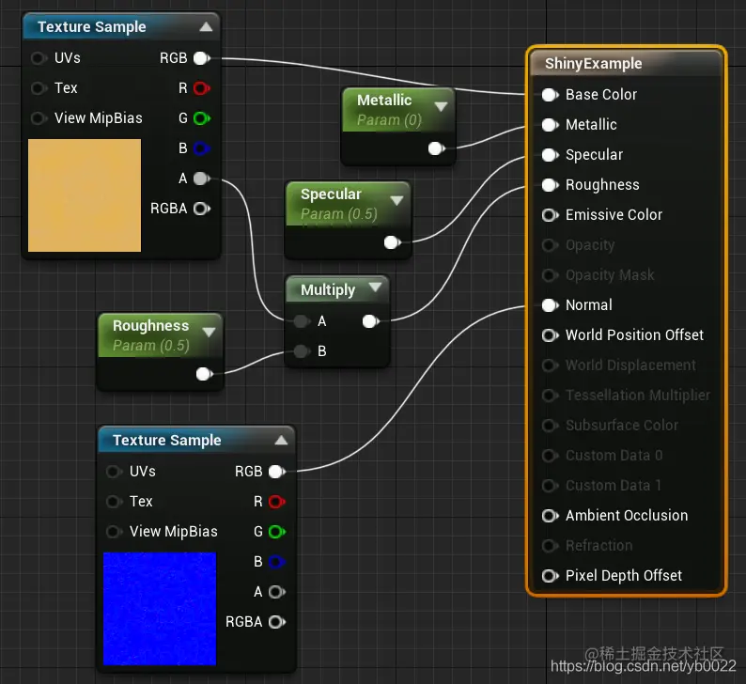The height and width of the screenshot is (684, 746).
Task: Click blue B output pin of top Texture Sample
Action: 202,148
